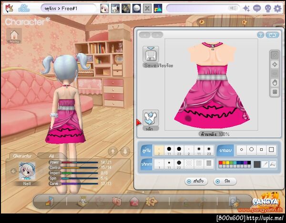Click the Free#1 room name field
Viewport: 286px width, 223px height.
68,9
